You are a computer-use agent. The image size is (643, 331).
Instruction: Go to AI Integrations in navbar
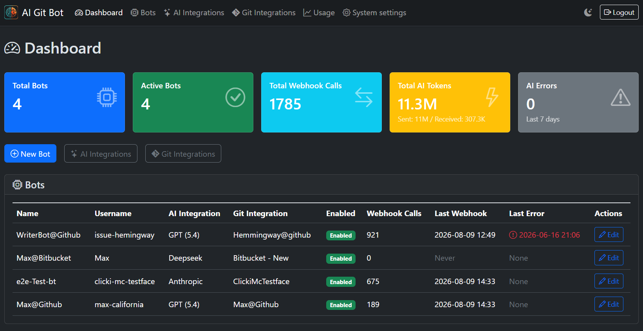point(194,13)
